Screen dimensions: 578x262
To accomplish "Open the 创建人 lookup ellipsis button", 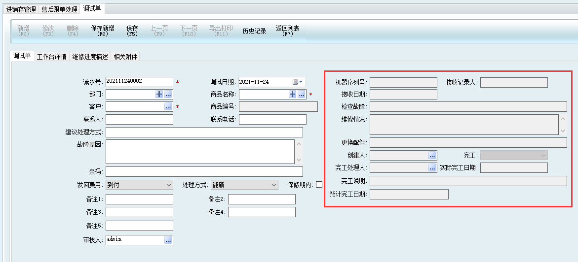I will coord(432,156).
